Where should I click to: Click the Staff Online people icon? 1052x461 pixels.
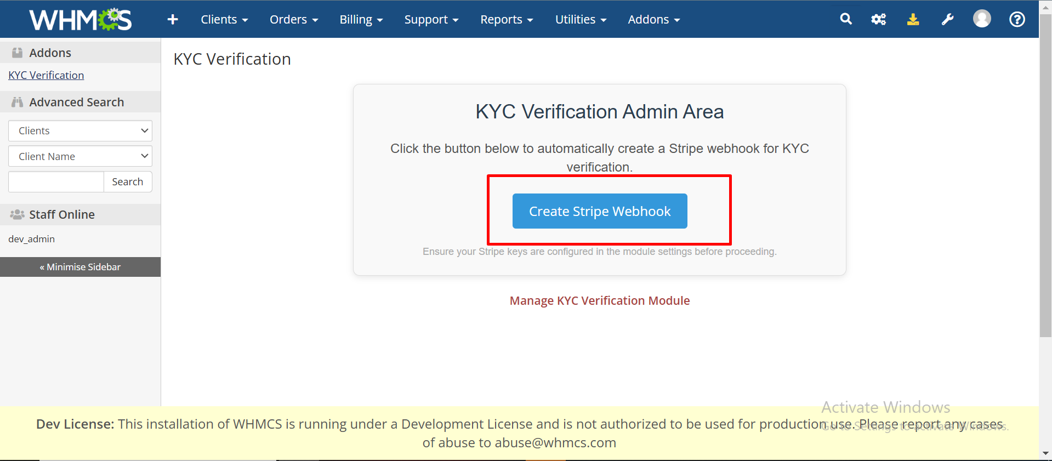click(18, 214)
